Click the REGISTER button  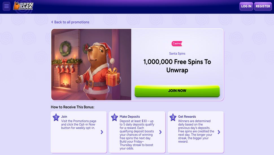(x=263, y=6)
